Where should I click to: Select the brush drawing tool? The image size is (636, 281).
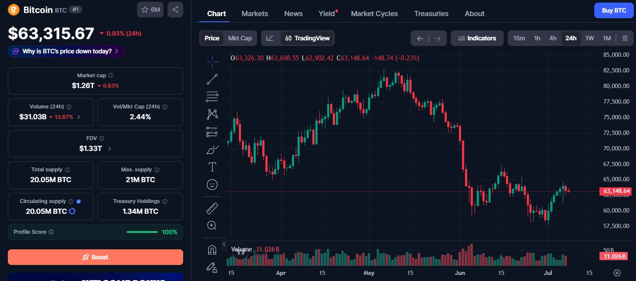click(212, 150)
